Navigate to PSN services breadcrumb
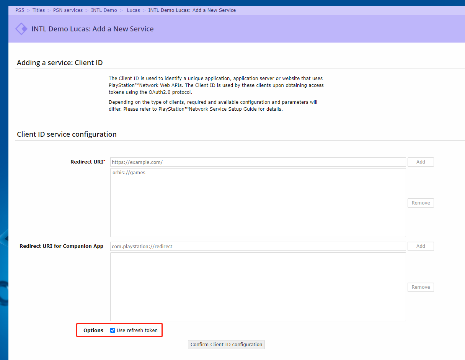 68,10
